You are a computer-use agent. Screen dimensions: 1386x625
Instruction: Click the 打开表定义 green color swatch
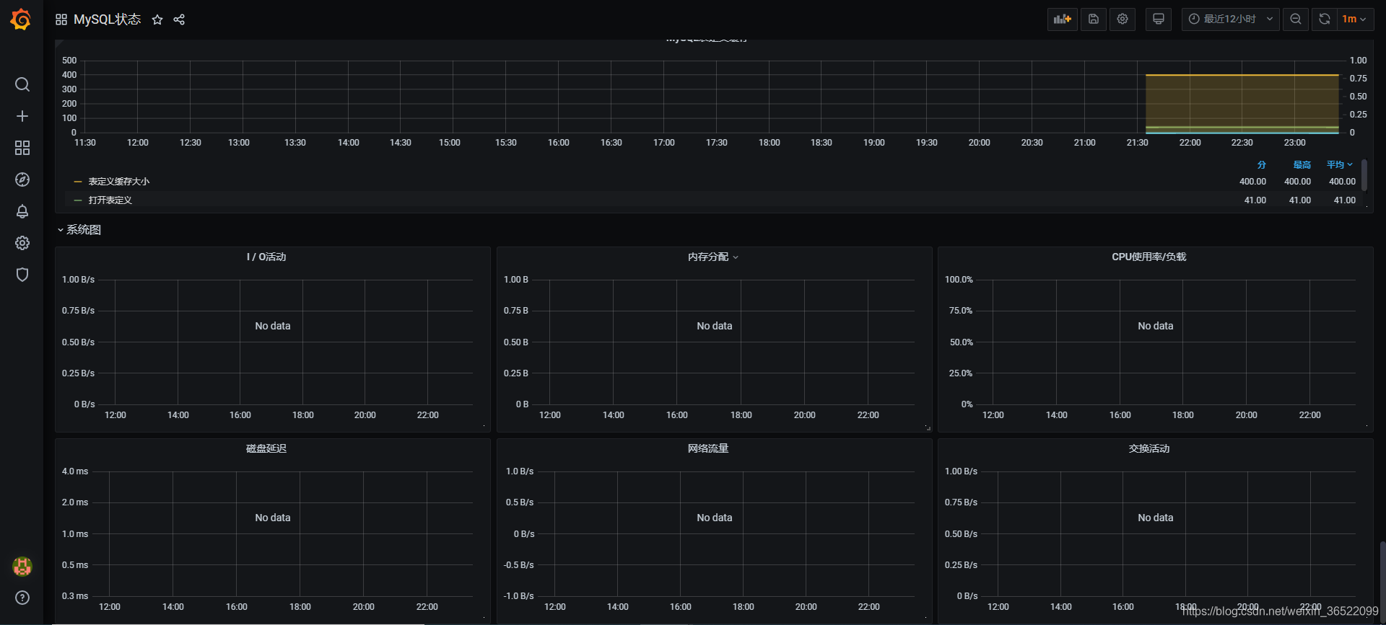click(x=78, y=200)
